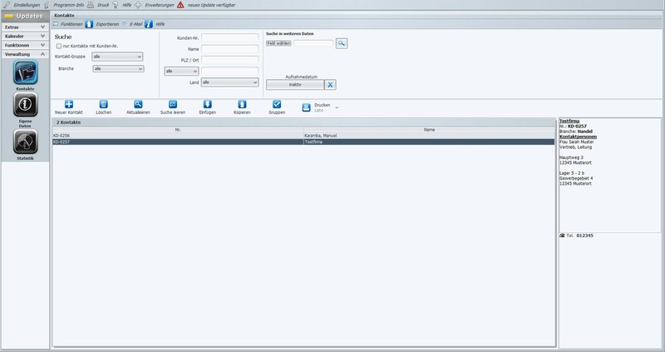The height and width of the screenshot is (352, 665).
Task: Focus the Kunden-Nr. input field
Action: [230, 37]
